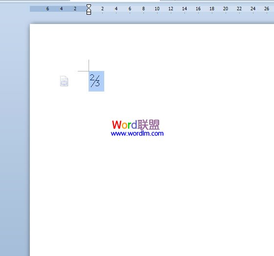Click ruler mark 10
This screenshot has width=274, height=256.
tap(157, 9)
